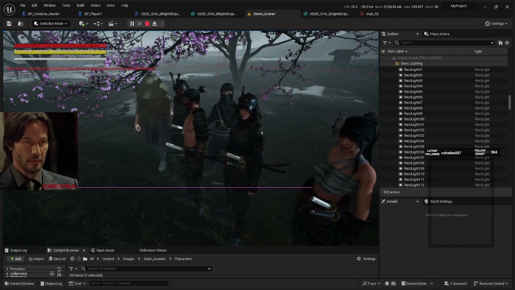The height and width of the screenshot is (290, 515).
Task: Stop the play-in-editor session
Action: (x=147, y=24)
